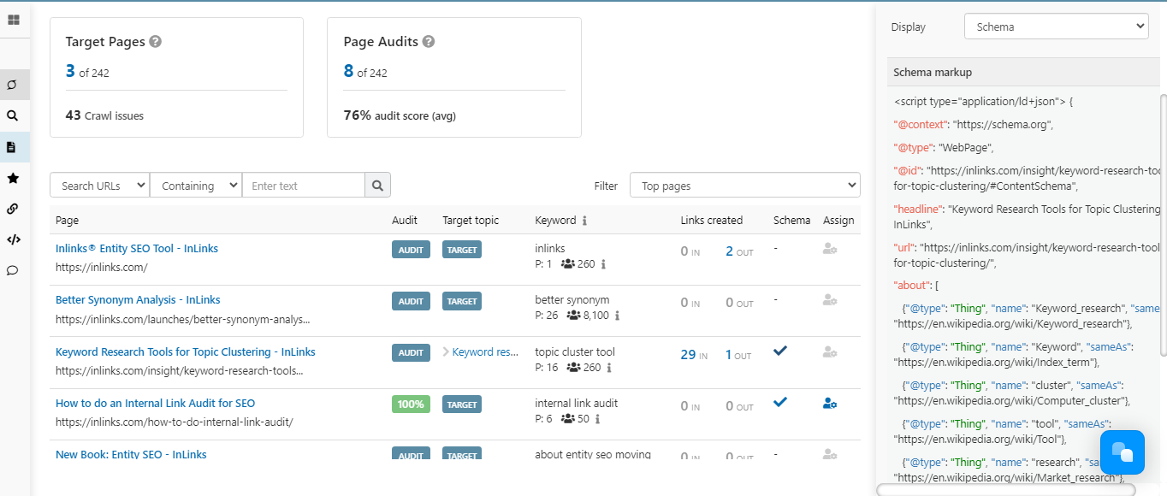Viewport: 1167px width, 496px height.
Task: Click 2 OUT links for Inlinks Entity SEO Tool
Action: tap(740, 251)
